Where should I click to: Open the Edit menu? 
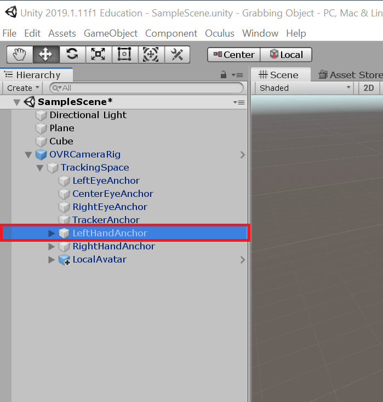pyautogui.click(x=32, y=33)
